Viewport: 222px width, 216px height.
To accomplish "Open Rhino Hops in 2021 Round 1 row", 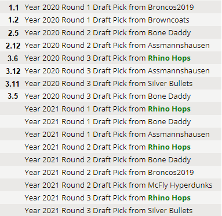I will [x=169, y=109].
